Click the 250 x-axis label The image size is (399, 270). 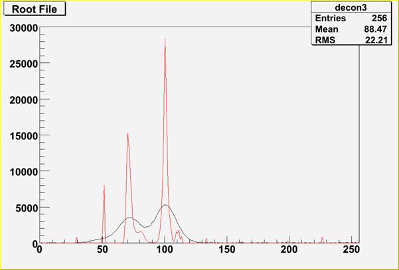click(352, 249)
